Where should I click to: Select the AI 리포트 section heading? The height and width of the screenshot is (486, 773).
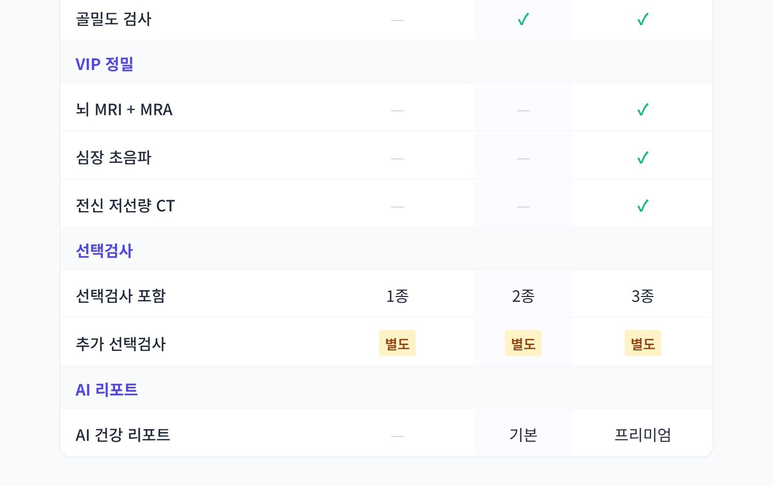tap(107, 390)
